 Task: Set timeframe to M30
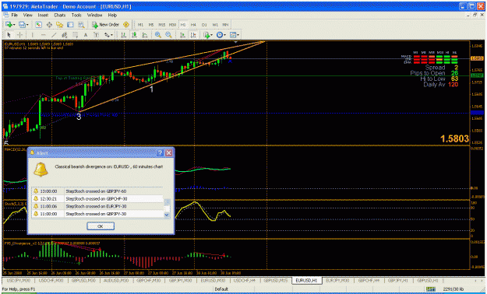point(172,25)
